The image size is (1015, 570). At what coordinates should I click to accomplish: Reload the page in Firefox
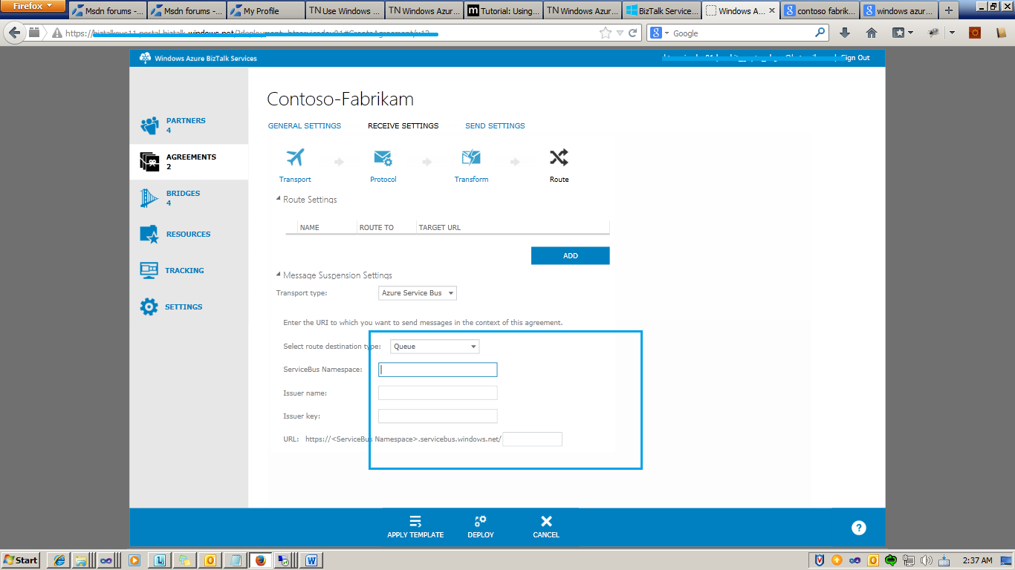pos(633,33)
